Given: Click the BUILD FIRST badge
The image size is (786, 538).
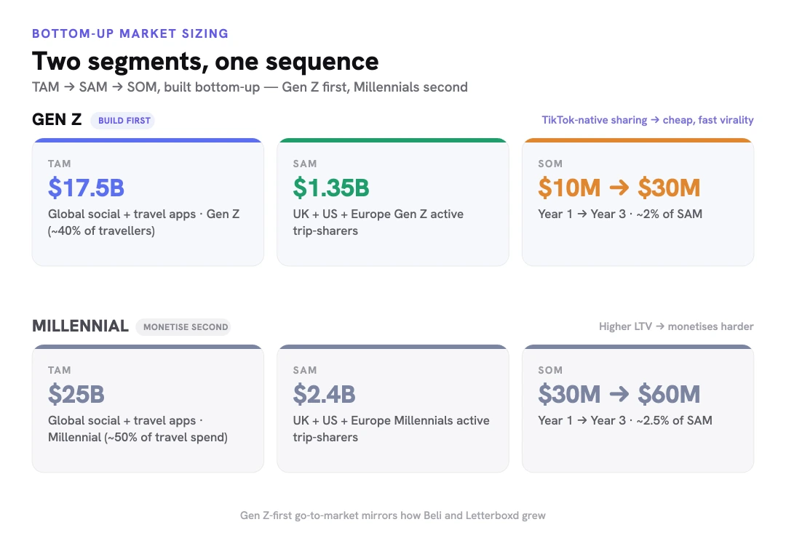Looking at the screenshot, I should click(x=123, y=121).
